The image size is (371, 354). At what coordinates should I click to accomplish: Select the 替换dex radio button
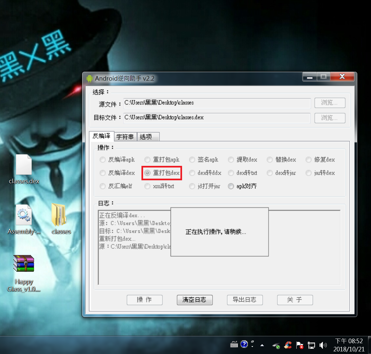tap(281, 160)
